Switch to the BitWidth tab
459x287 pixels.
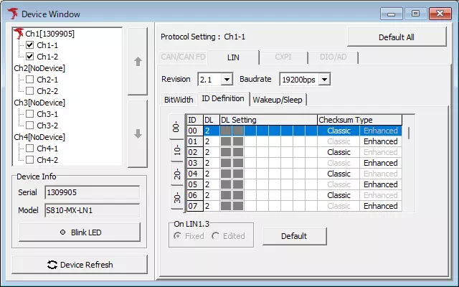(x=178, y=100)
